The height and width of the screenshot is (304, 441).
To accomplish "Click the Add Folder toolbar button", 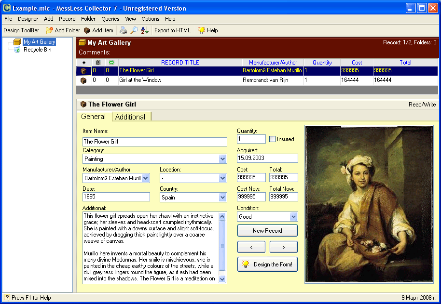I will (x=62, y=30).
